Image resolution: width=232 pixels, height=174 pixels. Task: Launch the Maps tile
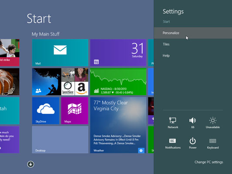coord(75,110)
